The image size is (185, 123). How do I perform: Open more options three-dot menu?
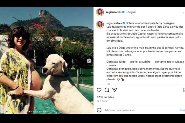[x=184, y=12]
